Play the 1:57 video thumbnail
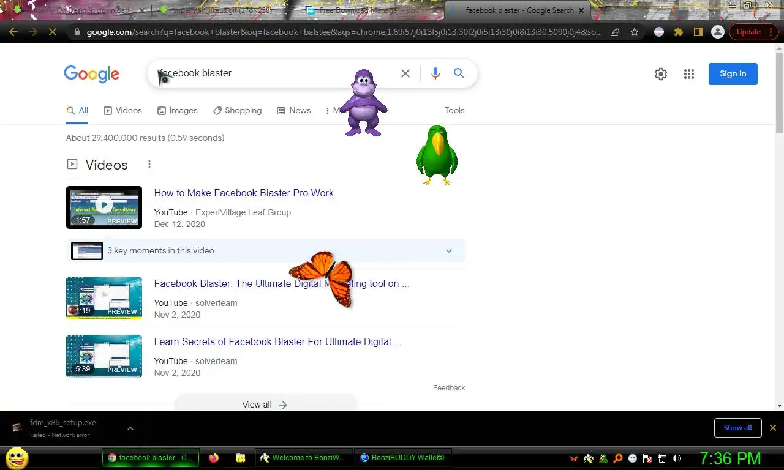Image resolution: width=784 pixels, height=470 pixels. (x=104, y=207)
